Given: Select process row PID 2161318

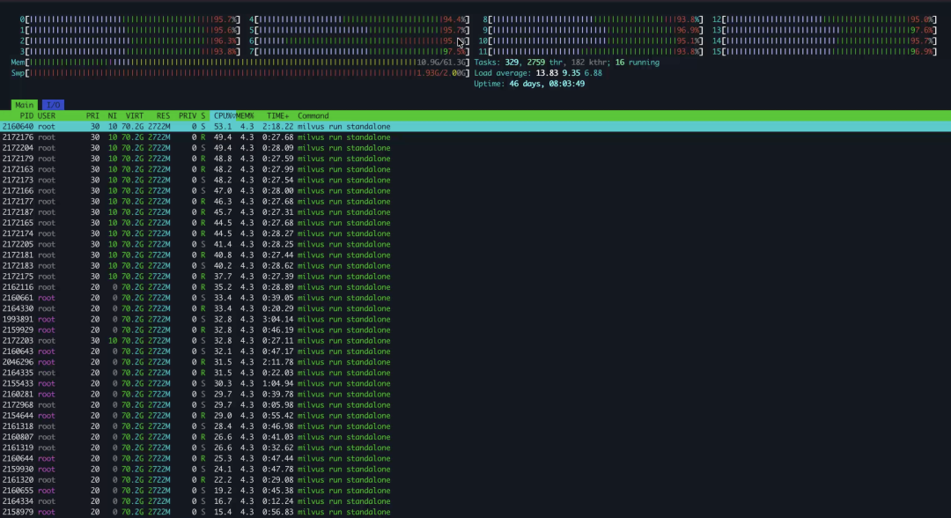Looking at the screenshot, I should pyautogui.click(x=475, y=426).
